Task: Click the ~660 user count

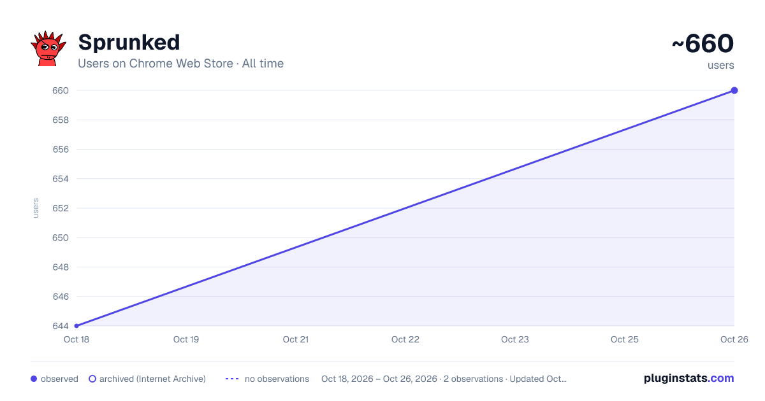Action: pyautogui.click(x=703, y=44)
